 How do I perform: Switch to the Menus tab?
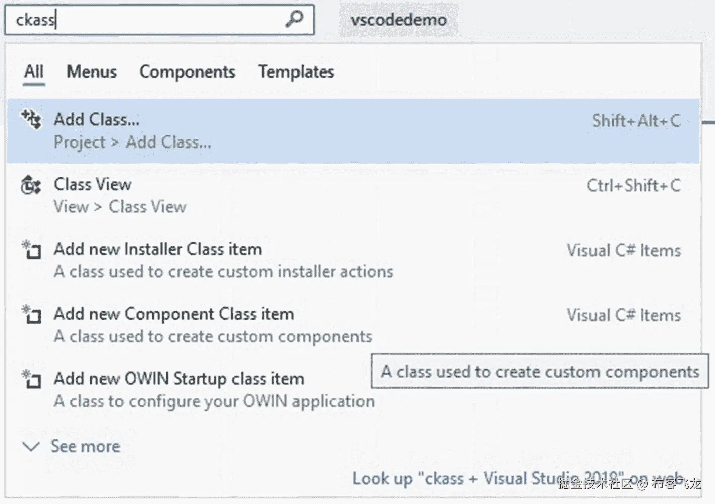pos(92,71)
